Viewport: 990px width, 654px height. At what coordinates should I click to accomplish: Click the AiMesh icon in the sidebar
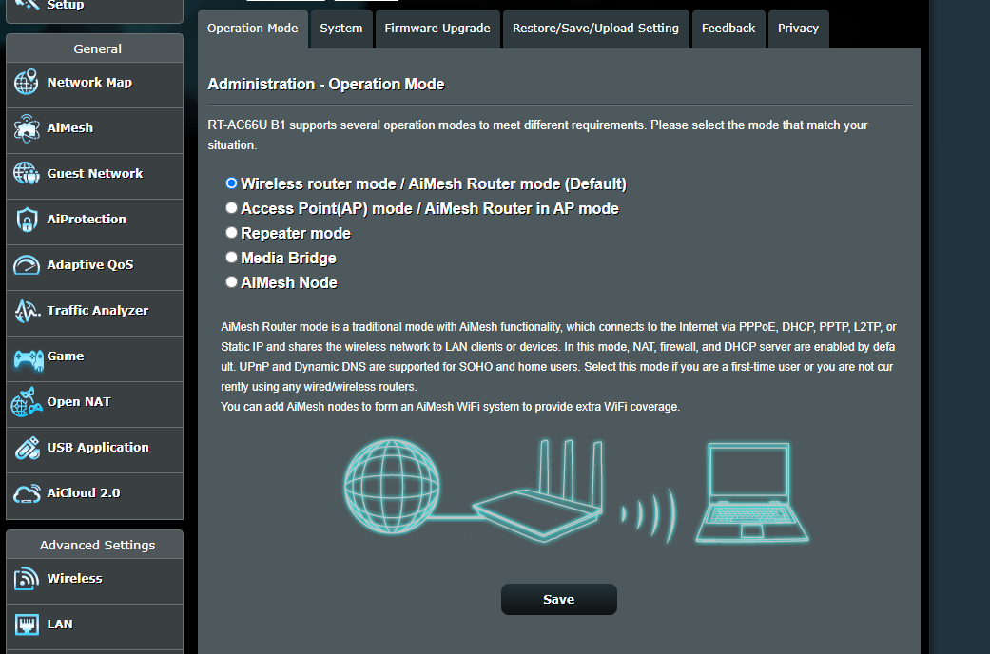coord(27,128)
